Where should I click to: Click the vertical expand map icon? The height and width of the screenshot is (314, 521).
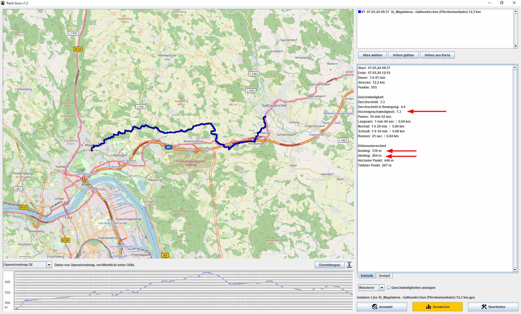click(x=349, y=265)
